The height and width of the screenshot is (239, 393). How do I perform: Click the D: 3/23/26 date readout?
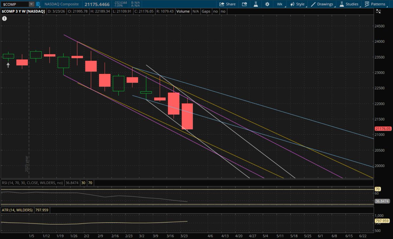(x=56, y=11)
